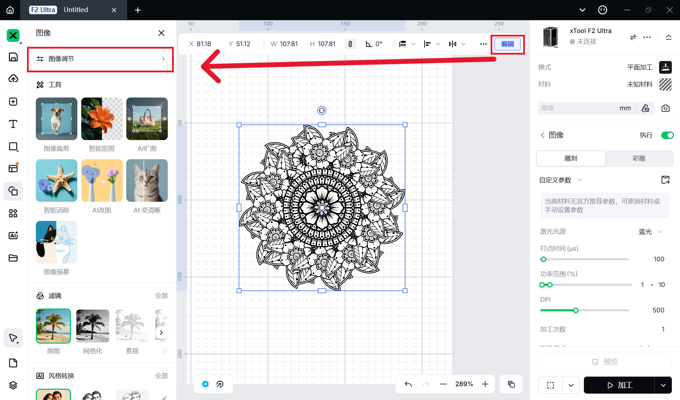
Task: Click the undo arrow button
Action: pos(408,384)
